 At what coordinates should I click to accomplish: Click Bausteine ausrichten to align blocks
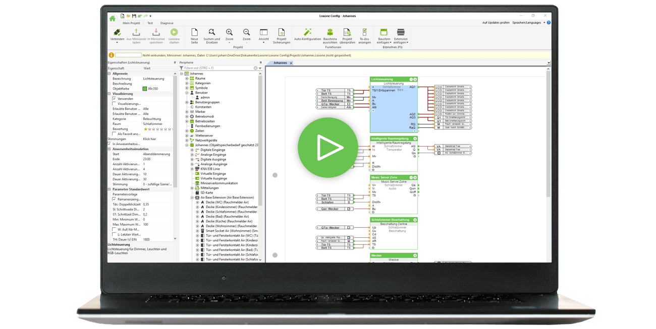pos(330,34)
